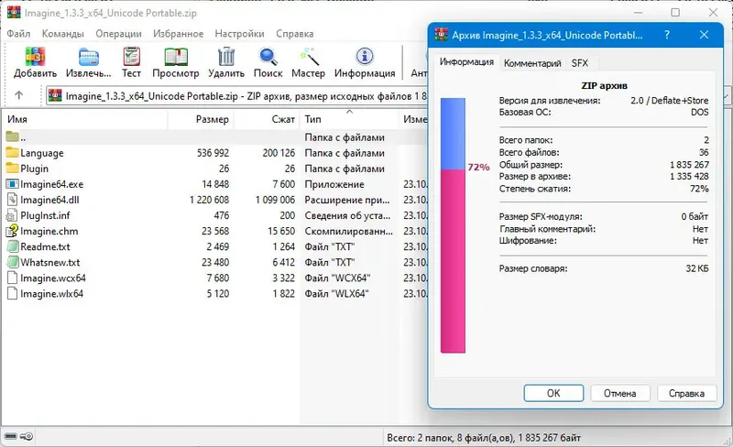Click the 2.0 / Deflate+Store version value
Viewport: 733px width, 447px height.
670,100
